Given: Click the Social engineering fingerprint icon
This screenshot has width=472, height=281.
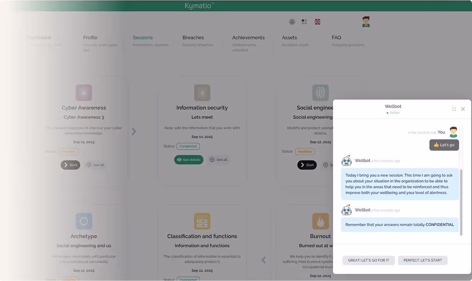Looking at the screenshot, I should pyautogui.click(x=320, y=93).
